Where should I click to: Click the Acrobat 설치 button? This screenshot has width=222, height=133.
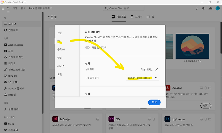[206, 106]
